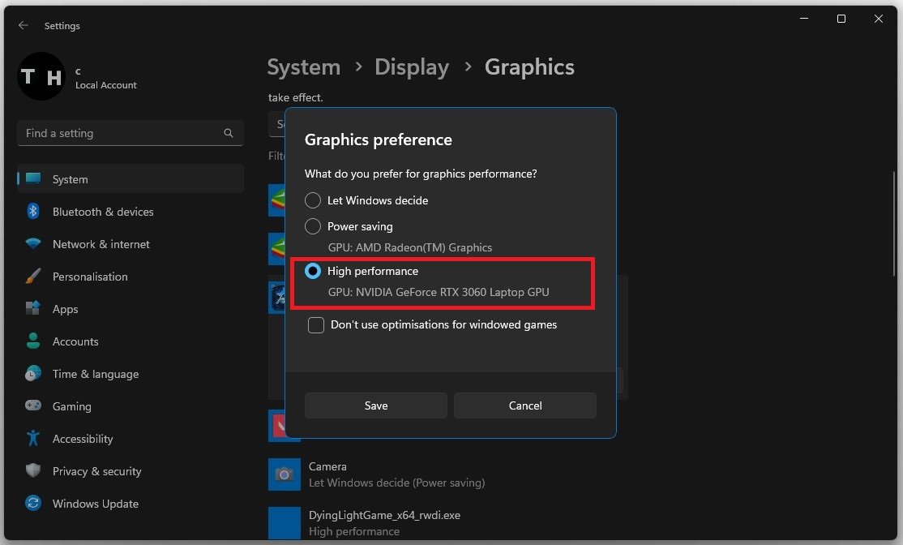Click the Time & language globe icon
Image resolution: width=903 pixels, height=545 pixels.
(x=32, y=373)
